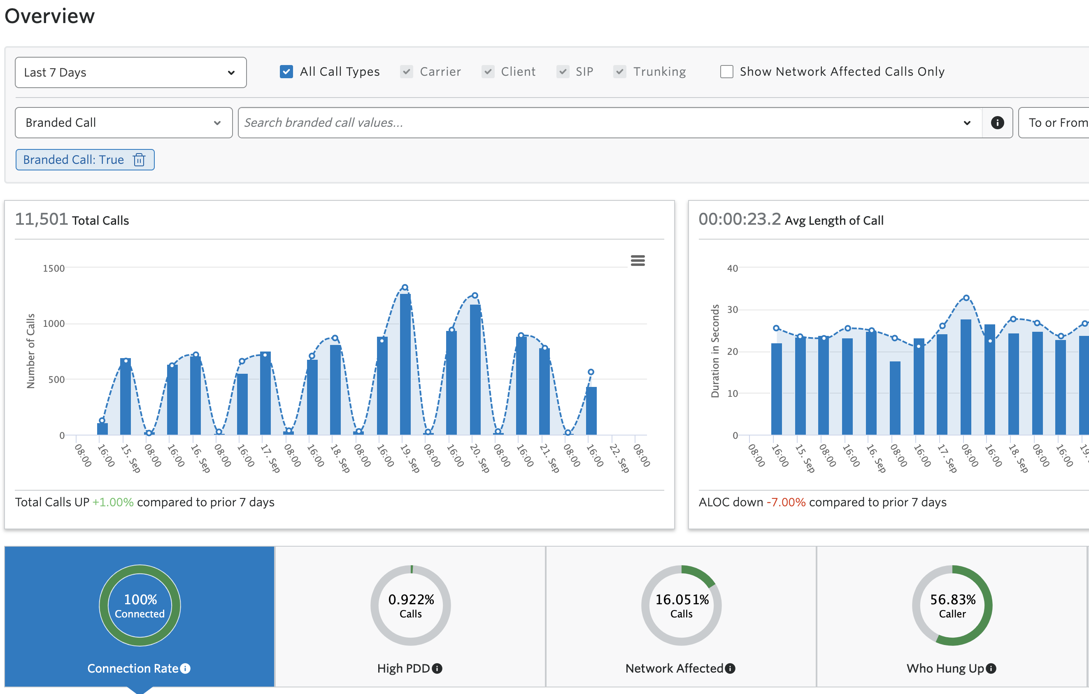Click the Who Hung Up info icon
1089x694 pixels.
click(991, 668)
